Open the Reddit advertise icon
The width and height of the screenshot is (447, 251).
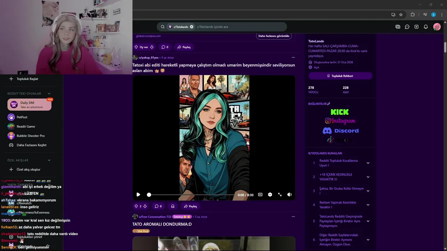[x=398, y=27]
